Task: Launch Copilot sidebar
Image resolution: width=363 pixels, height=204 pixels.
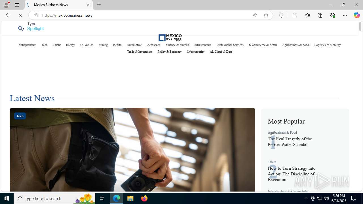Action: 356,15
